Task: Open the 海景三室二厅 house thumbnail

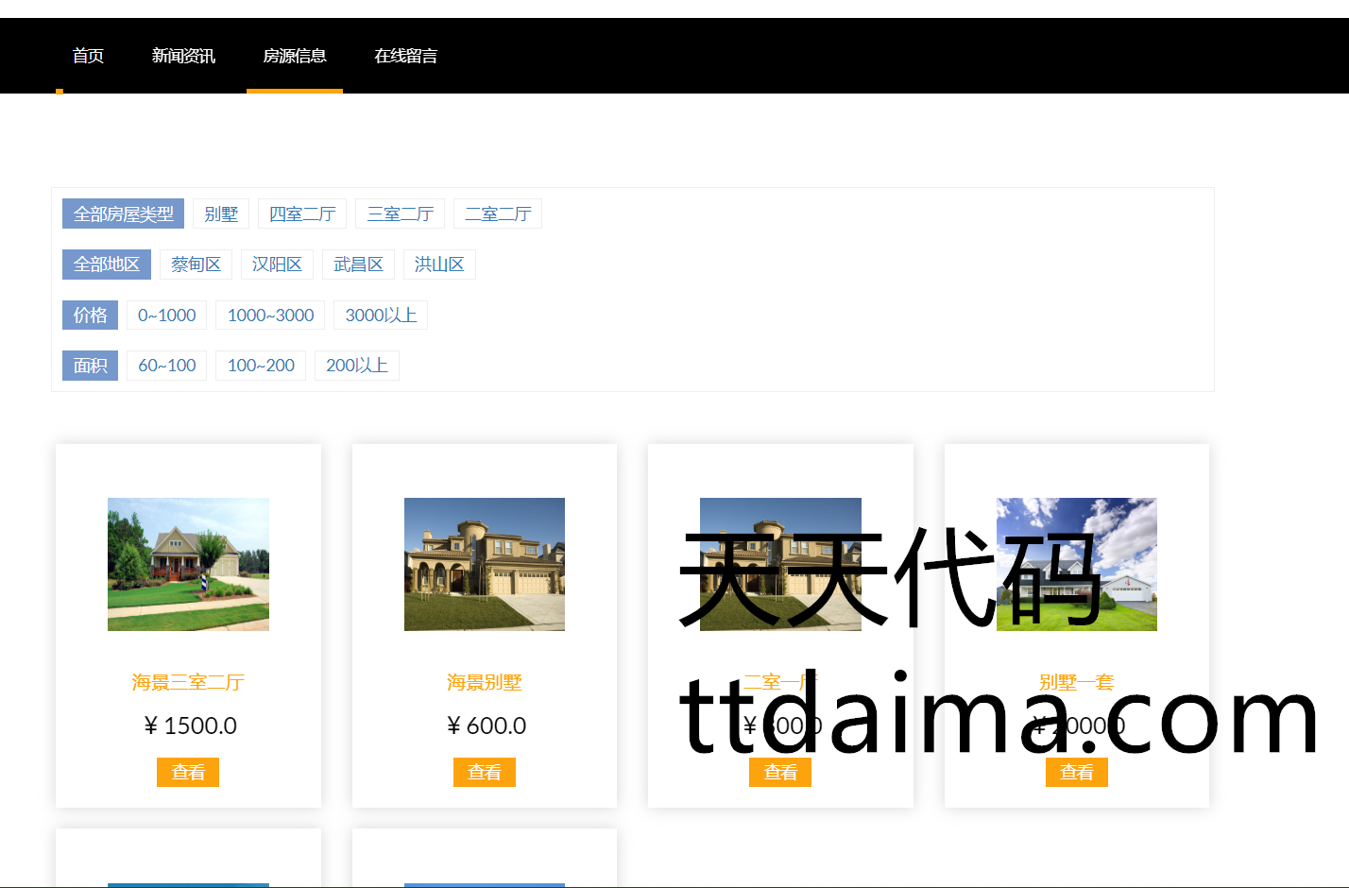Action: pyautogui.click(x=188, y=564)
